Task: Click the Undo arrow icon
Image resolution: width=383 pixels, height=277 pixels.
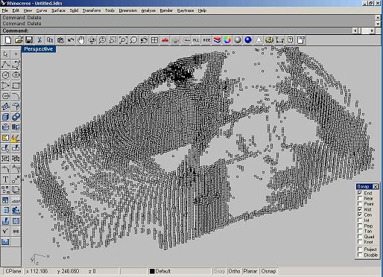Action: [71, 40]
